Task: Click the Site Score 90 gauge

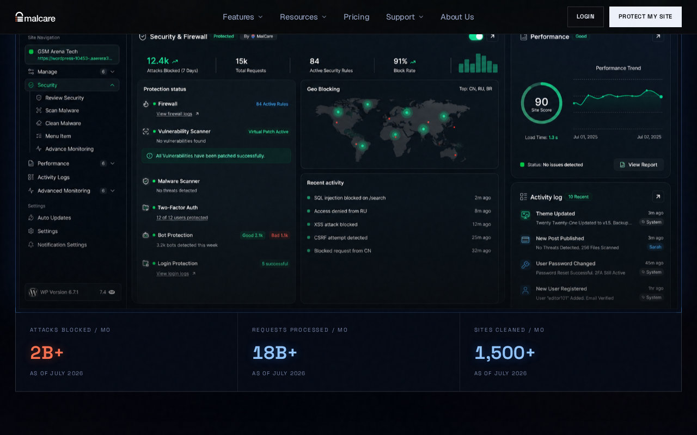Action: click(541, 103)
